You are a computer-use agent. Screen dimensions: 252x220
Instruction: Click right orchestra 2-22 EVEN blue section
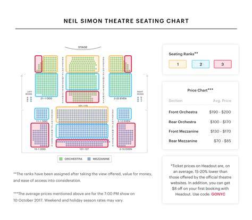120,85
